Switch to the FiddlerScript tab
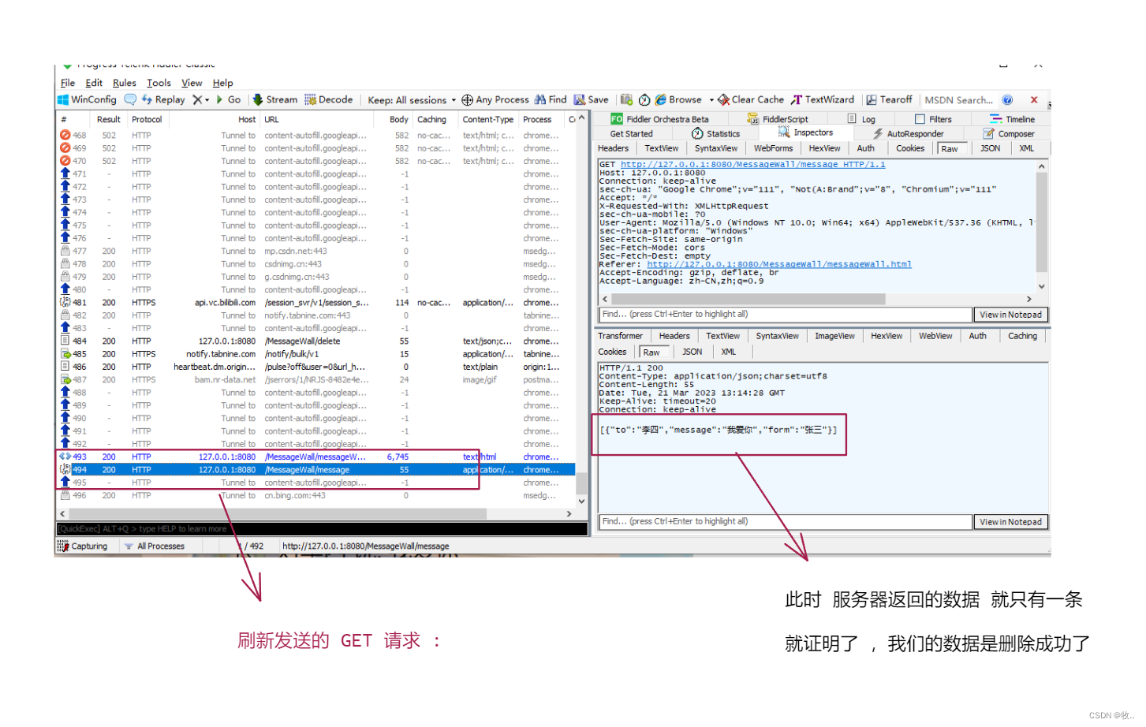The height and width of the screenshot is (727, 1146). pyautogui.click(x=778, y=119)
